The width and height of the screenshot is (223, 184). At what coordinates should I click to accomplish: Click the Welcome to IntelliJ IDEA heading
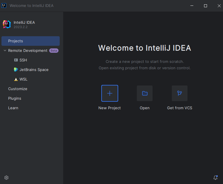pyautogui.click(x=144, y=48)
